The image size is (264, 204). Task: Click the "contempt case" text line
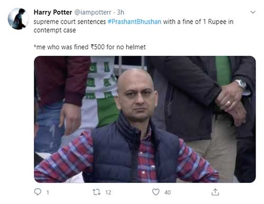click(x=55, y=30)
